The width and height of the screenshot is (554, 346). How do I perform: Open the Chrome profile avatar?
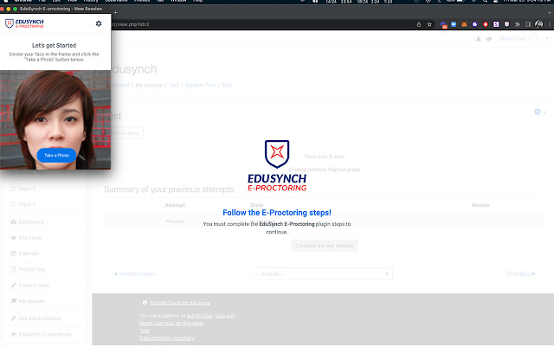(538, 24)
